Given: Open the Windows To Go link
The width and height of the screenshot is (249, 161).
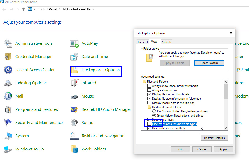Looking at the screenshot, I should click(30, 149).
